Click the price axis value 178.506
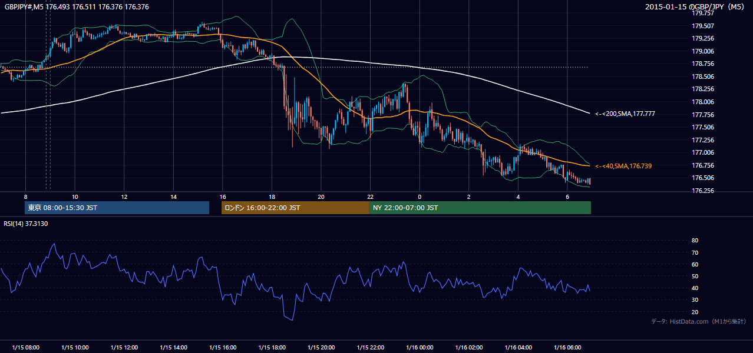The height and width of the screenshot is (353, 753). coord(704,76)
